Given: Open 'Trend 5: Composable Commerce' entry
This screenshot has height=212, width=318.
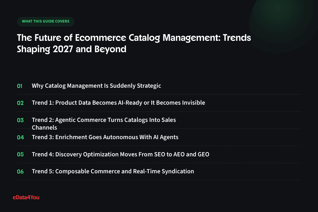Looking at the screenshot, I should pyautogui.click(x=113, y=171).
